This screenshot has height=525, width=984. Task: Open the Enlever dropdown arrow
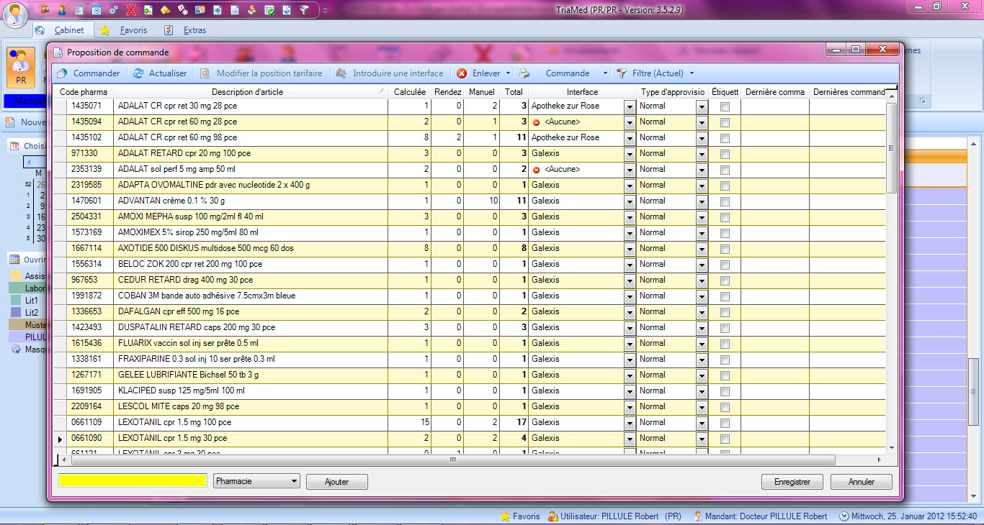(x=508, y=73)
